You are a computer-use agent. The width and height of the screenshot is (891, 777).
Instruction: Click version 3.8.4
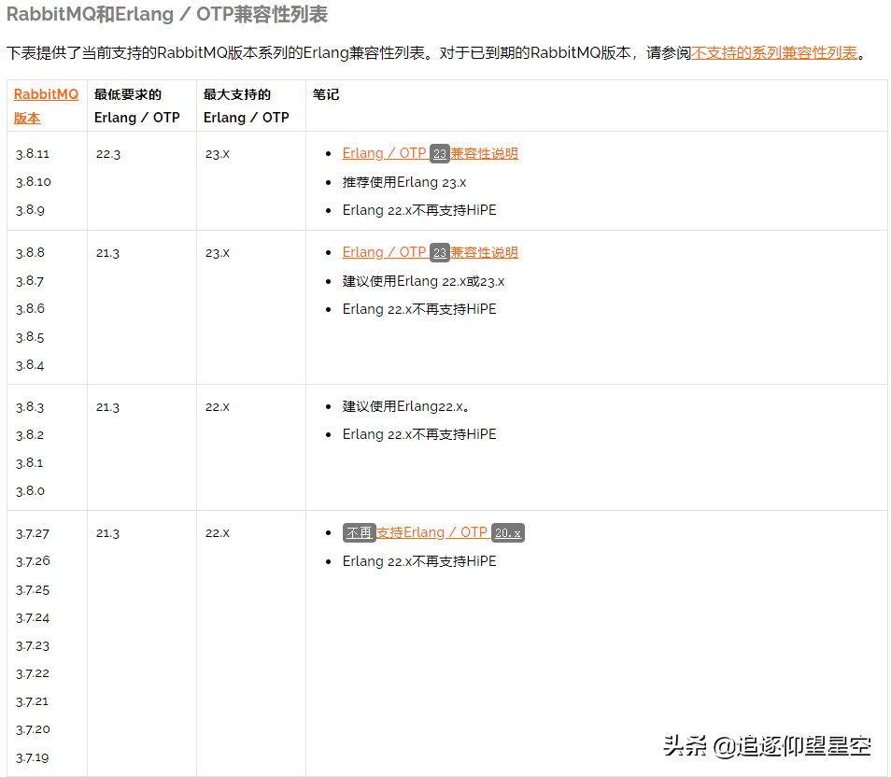point(31,364)
